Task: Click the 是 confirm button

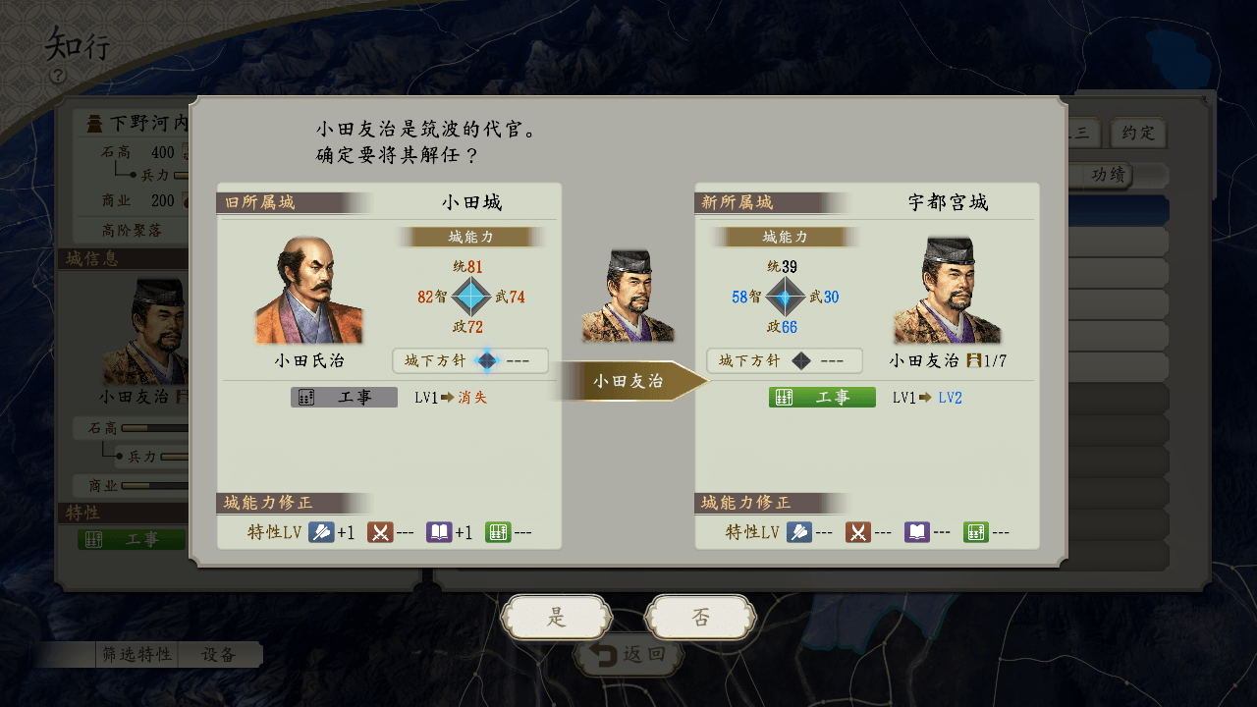Action: tap(557, 618)
